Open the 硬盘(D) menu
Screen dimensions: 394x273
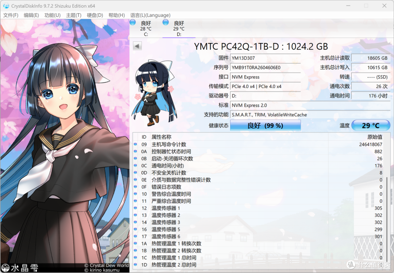tap(95, 15)
